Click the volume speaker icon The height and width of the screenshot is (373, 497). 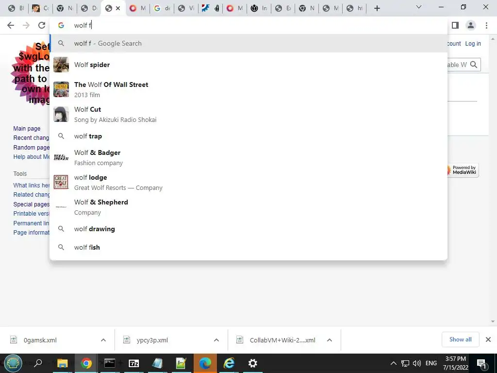tap(417, 363)
